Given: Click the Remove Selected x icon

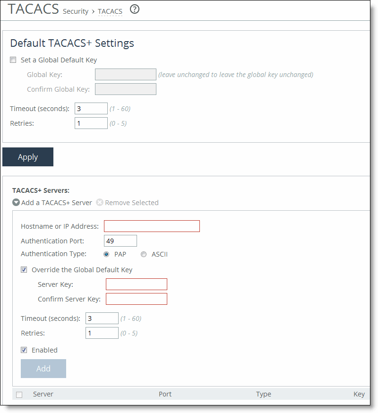Looking at the screenshot, I should pos(100,203).
